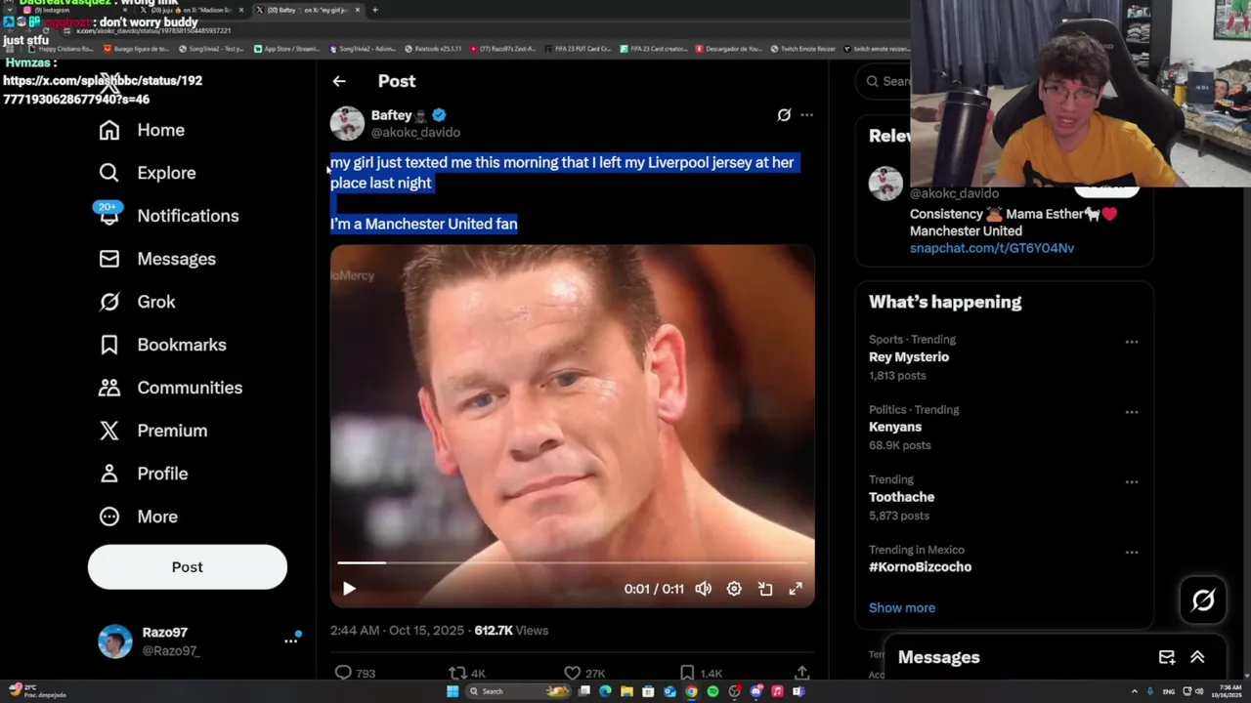Image resolution: width=1251 pixels, height=703 pixels.
Task: Click the taskbar Search box
Action: 518,691
